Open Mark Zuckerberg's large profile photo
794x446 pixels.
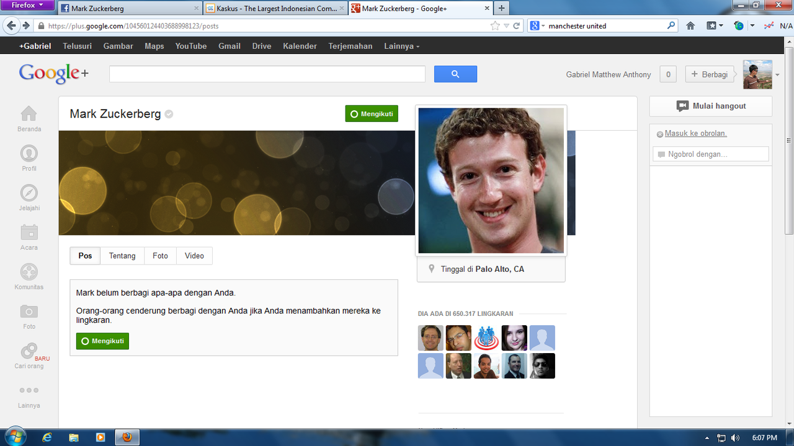point(491,180)
